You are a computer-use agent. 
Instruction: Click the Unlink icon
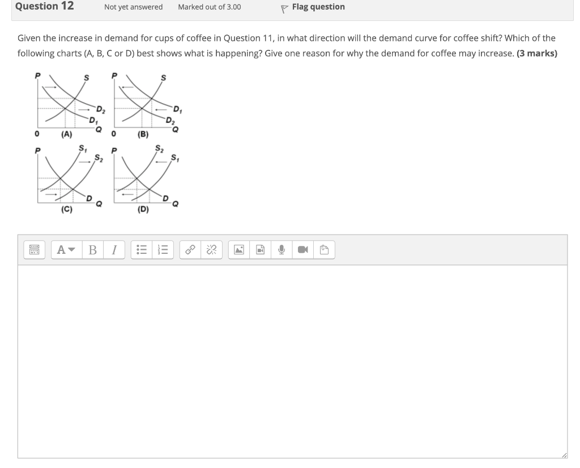point(210,249)
